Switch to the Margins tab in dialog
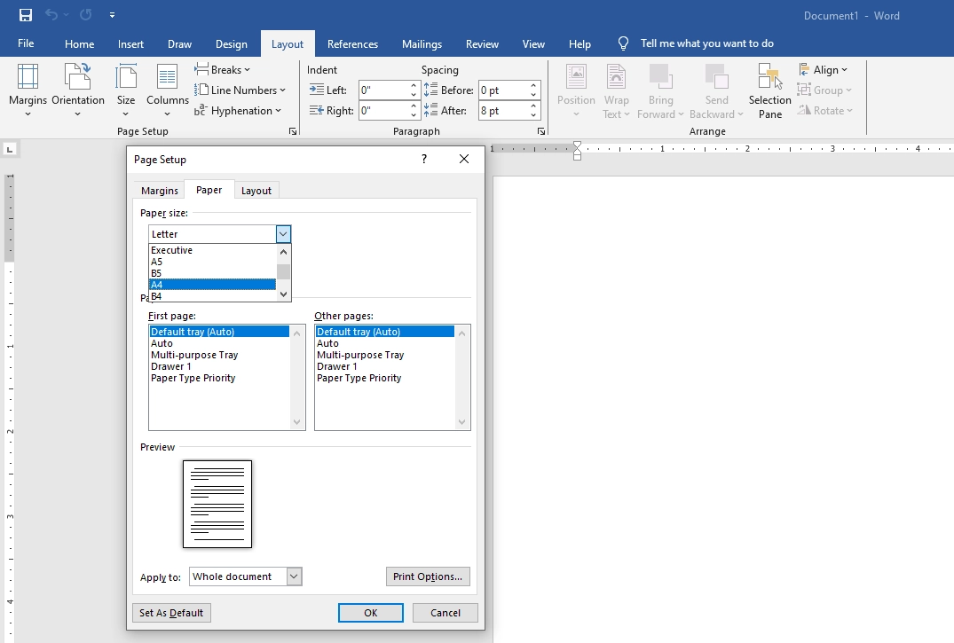954x643 pixels. click(160, 191)
